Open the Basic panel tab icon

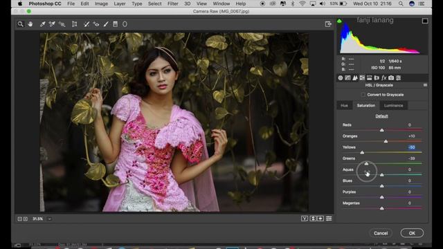(341, 78)
